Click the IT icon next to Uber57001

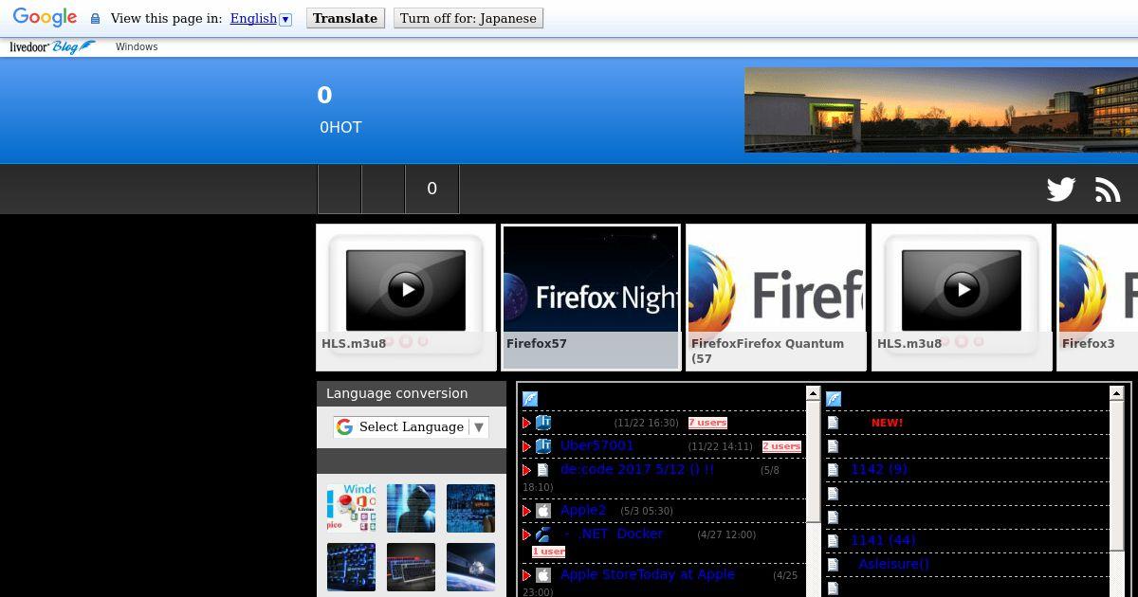point(543,445)
